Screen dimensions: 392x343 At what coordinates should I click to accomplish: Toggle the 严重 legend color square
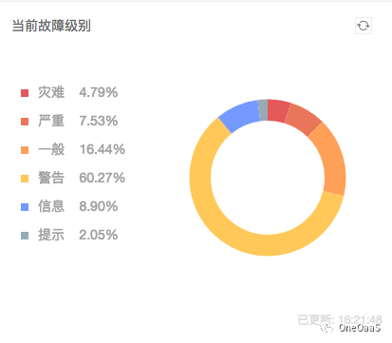click(x=25, y=122)
